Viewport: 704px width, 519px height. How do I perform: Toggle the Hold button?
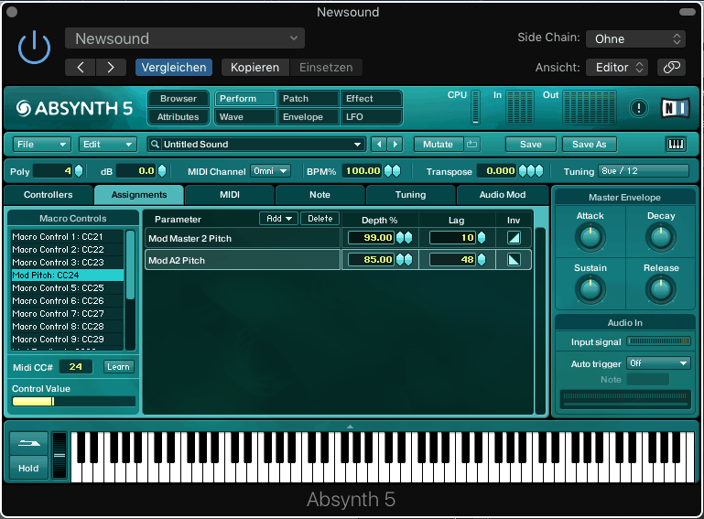pos(28,468)
